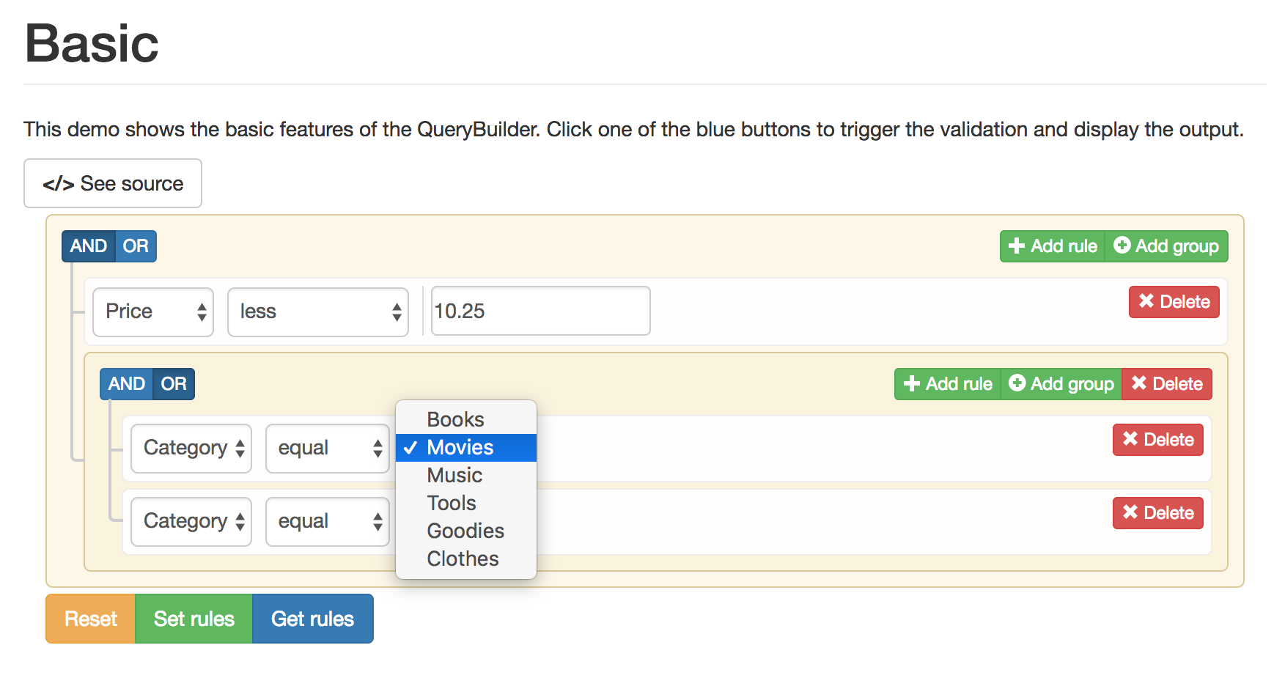Image resolution: width=1274 pixels, height=689 pixels.
Task: Focus the price value field showing 10.25
Action: click(x=540, y=312)
